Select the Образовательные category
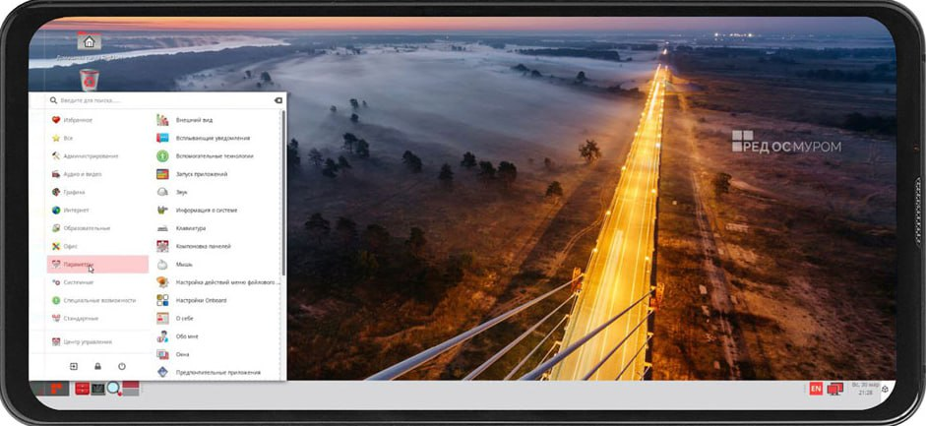The width and height of the screenshot is (926, 426). 97,228
